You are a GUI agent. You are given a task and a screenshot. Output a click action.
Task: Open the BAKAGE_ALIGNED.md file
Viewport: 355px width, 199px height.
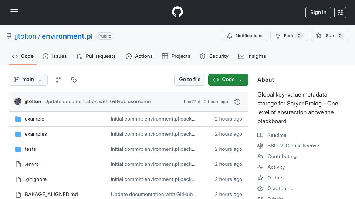coord(51,195)
